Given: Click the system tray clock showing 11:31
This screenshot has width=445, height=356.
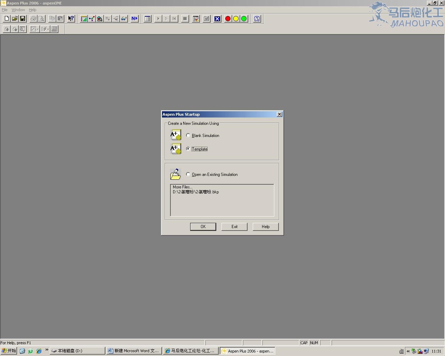Looking at the screenshot, I should point(436,351).
